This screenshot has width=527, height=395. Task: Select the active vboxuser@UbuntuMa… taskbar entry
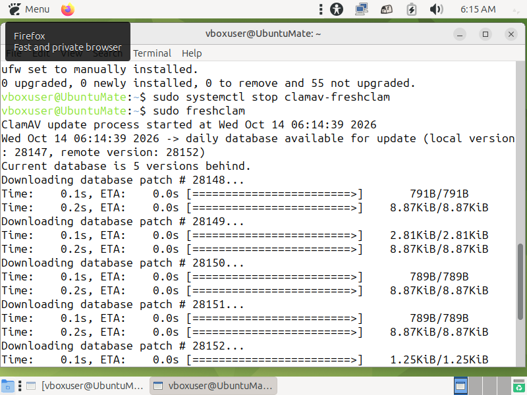coord(213,386)
